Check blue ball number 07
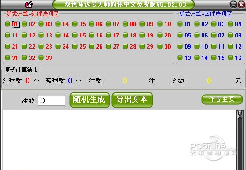This screenshot has height=170, width=246. [x=214, y=35]
